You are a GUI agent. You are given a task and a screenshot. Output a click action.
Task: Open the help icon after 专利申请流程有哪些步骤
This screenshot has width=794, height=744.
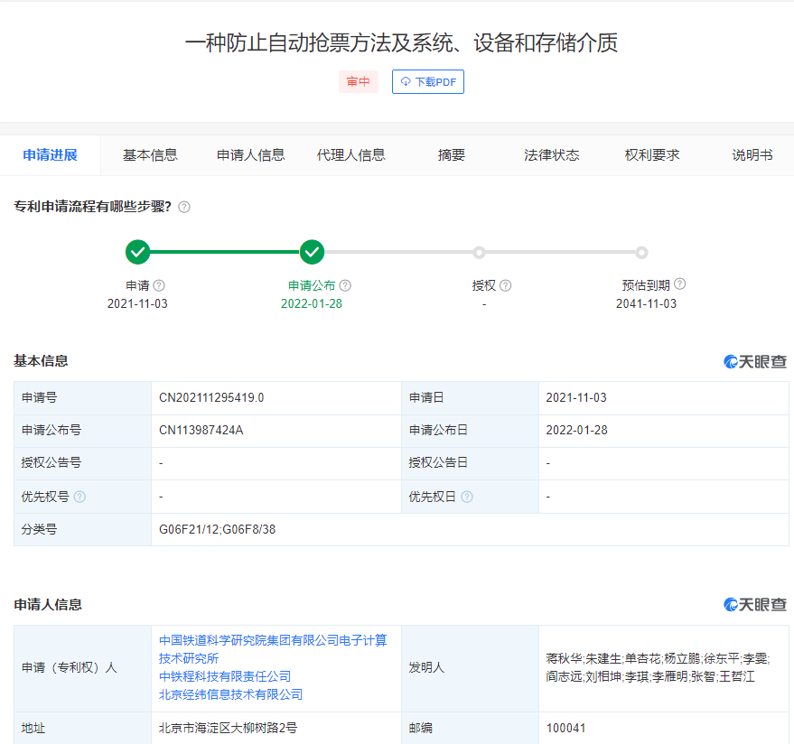pos(183,207)
